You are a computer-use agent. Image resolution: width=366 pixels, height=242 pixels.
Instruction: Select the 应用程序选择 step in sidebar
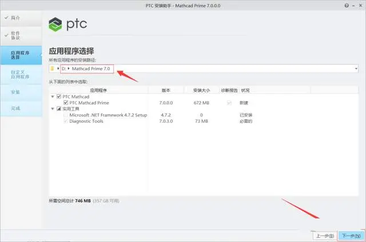[x=21, y=55]
